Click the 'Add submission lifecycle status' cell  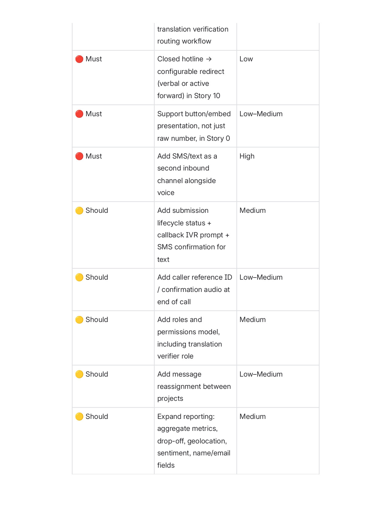(193, 235)
